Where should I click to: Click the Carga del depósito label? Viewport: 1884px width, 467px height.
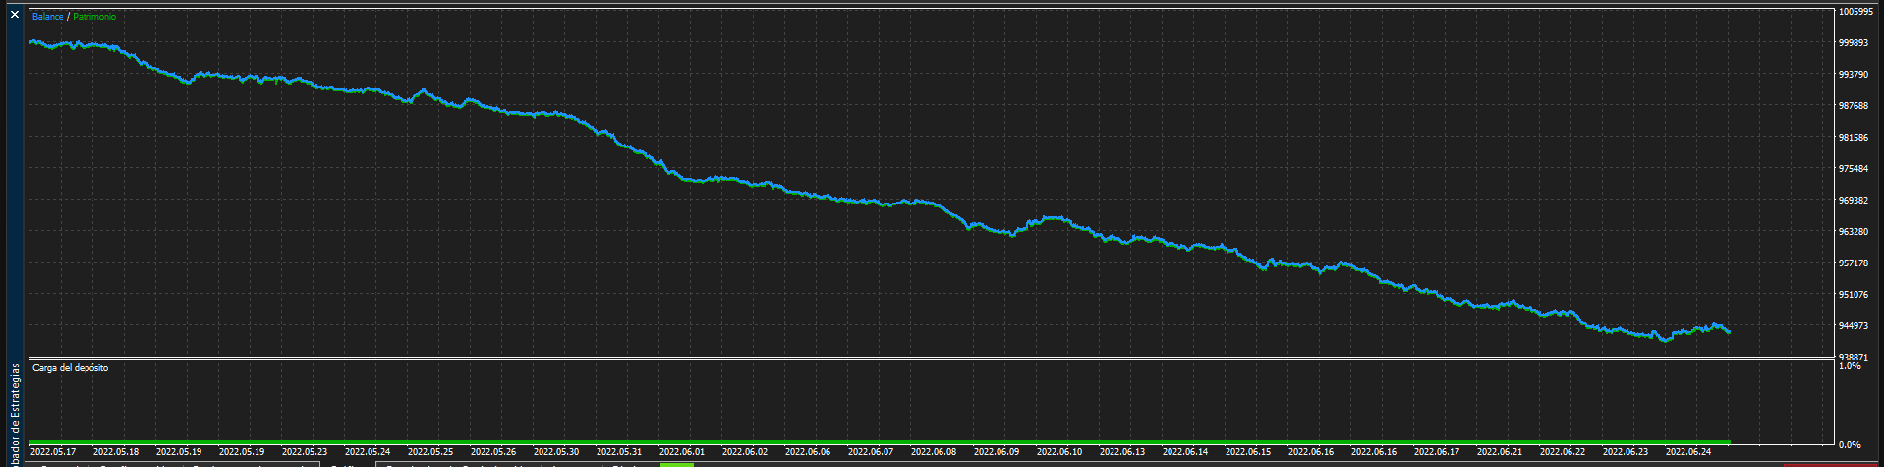coord(71,367)
